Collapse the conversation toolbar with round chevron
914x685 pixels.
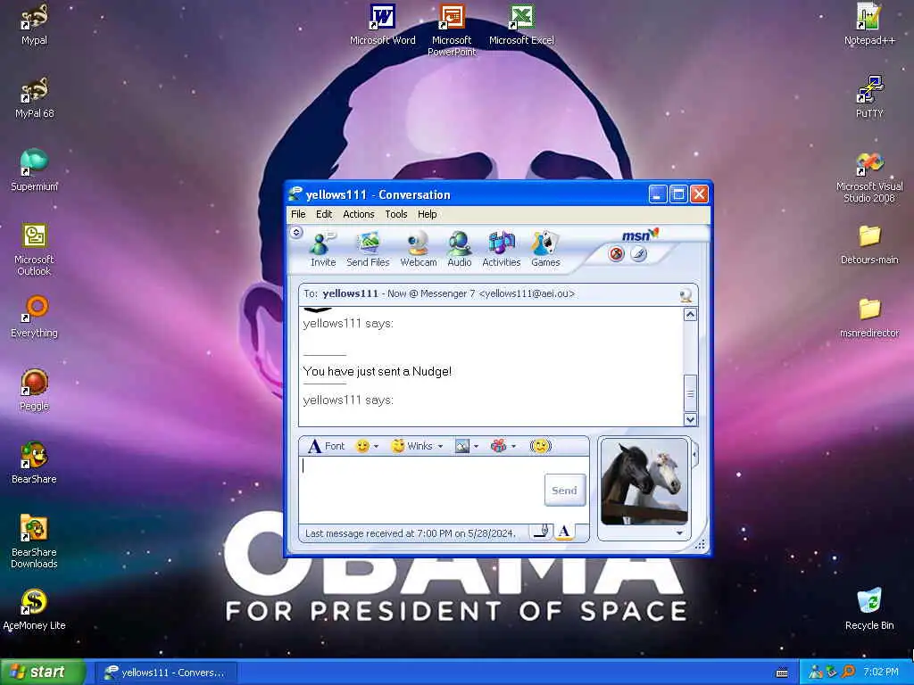coord(296,233)
